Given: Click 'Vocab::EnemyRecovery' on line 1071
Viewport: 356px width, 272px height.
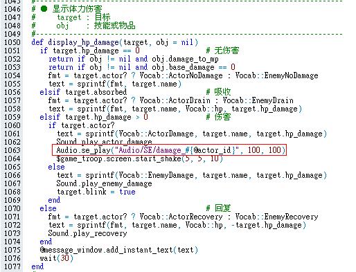Looking at the screenshot, I should (276, 217).
